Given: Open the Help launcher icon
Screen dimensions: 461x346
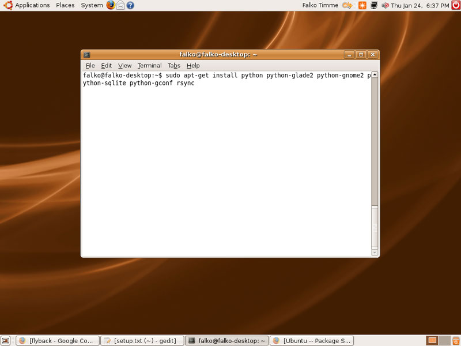Looking at the screenshot, I should tap(130, 5).
